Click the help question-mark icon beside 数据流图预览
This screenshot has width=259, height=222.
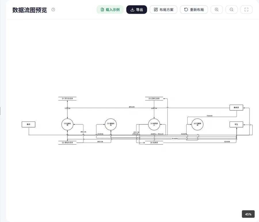point(53,10)
